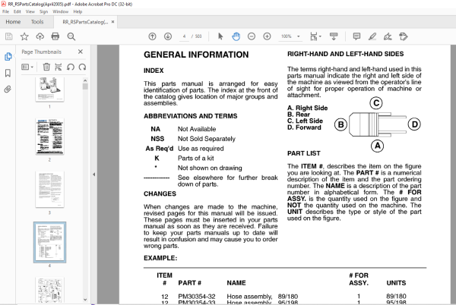The image size is (456, 305).
Task: Go to previous page arrow
Action: pos(152,36)
